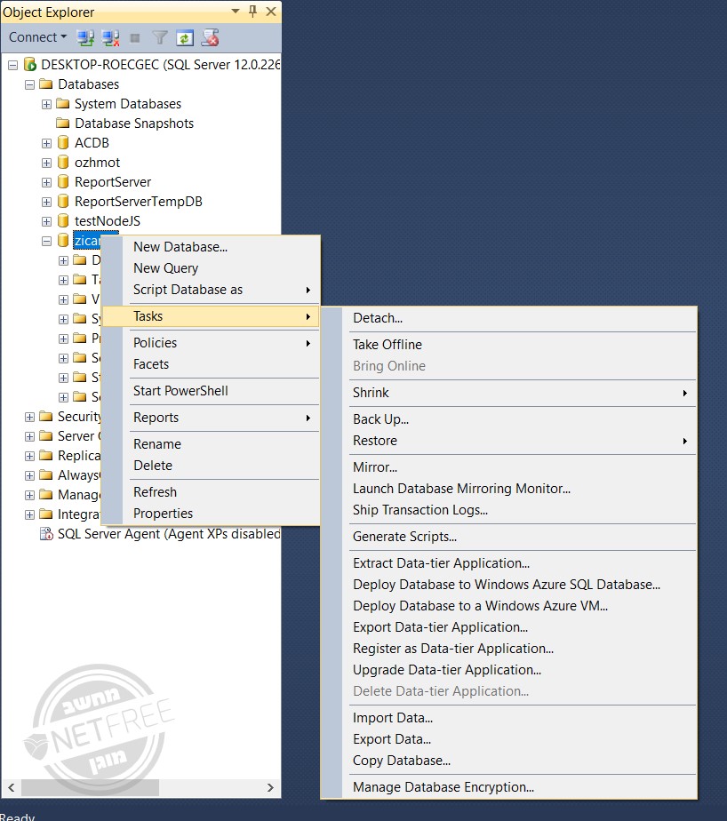Click the Stop square toolbar icon

coord(135,37)
